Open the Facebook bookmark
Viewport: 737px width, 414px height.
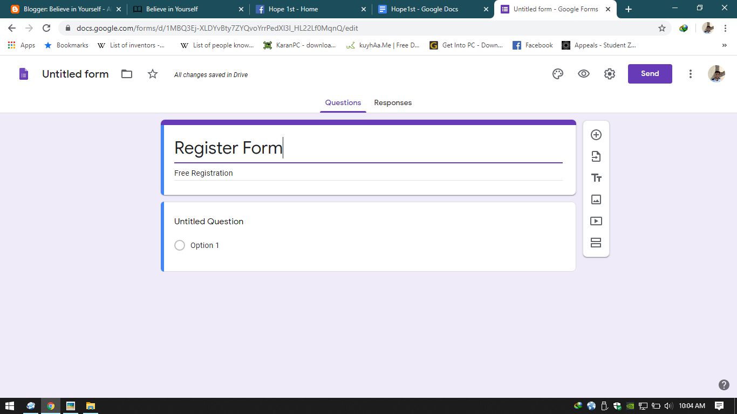533,45
